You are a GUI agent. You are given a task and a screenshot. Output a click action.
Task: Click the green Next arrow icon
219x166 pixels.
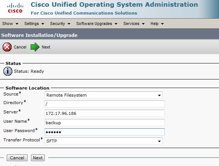click(35, 47)
